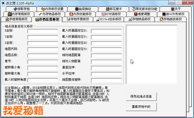Click the 内存常规修改 tab icon
Screen dimensions: 194x118
(x=10, y=14)
